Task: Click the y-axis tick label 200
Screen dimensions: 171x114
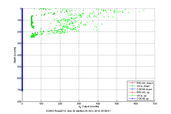Action: pyautogui.click(x=19, y=32)
